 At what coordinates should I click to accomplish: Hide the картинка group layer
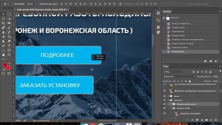point(164,100)
